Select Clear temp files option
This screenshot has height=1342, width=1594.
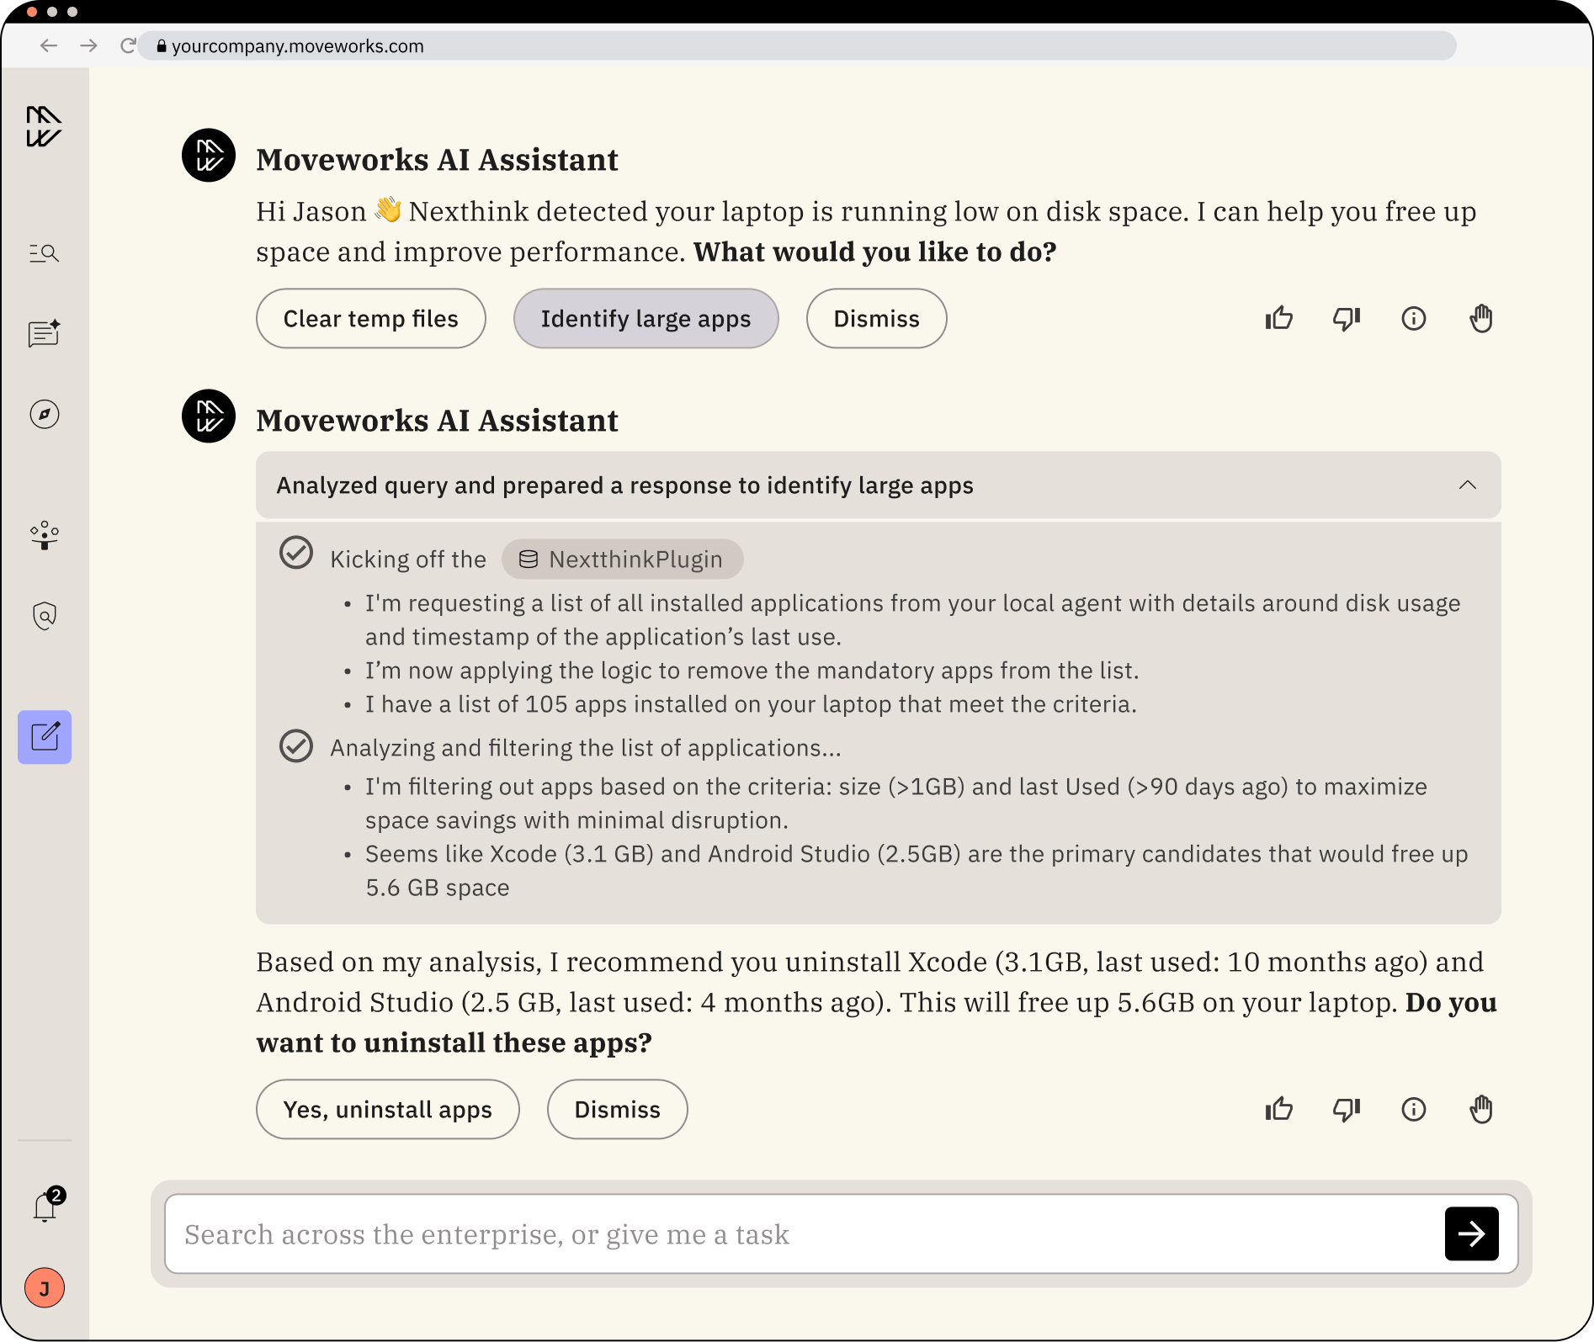370,319
